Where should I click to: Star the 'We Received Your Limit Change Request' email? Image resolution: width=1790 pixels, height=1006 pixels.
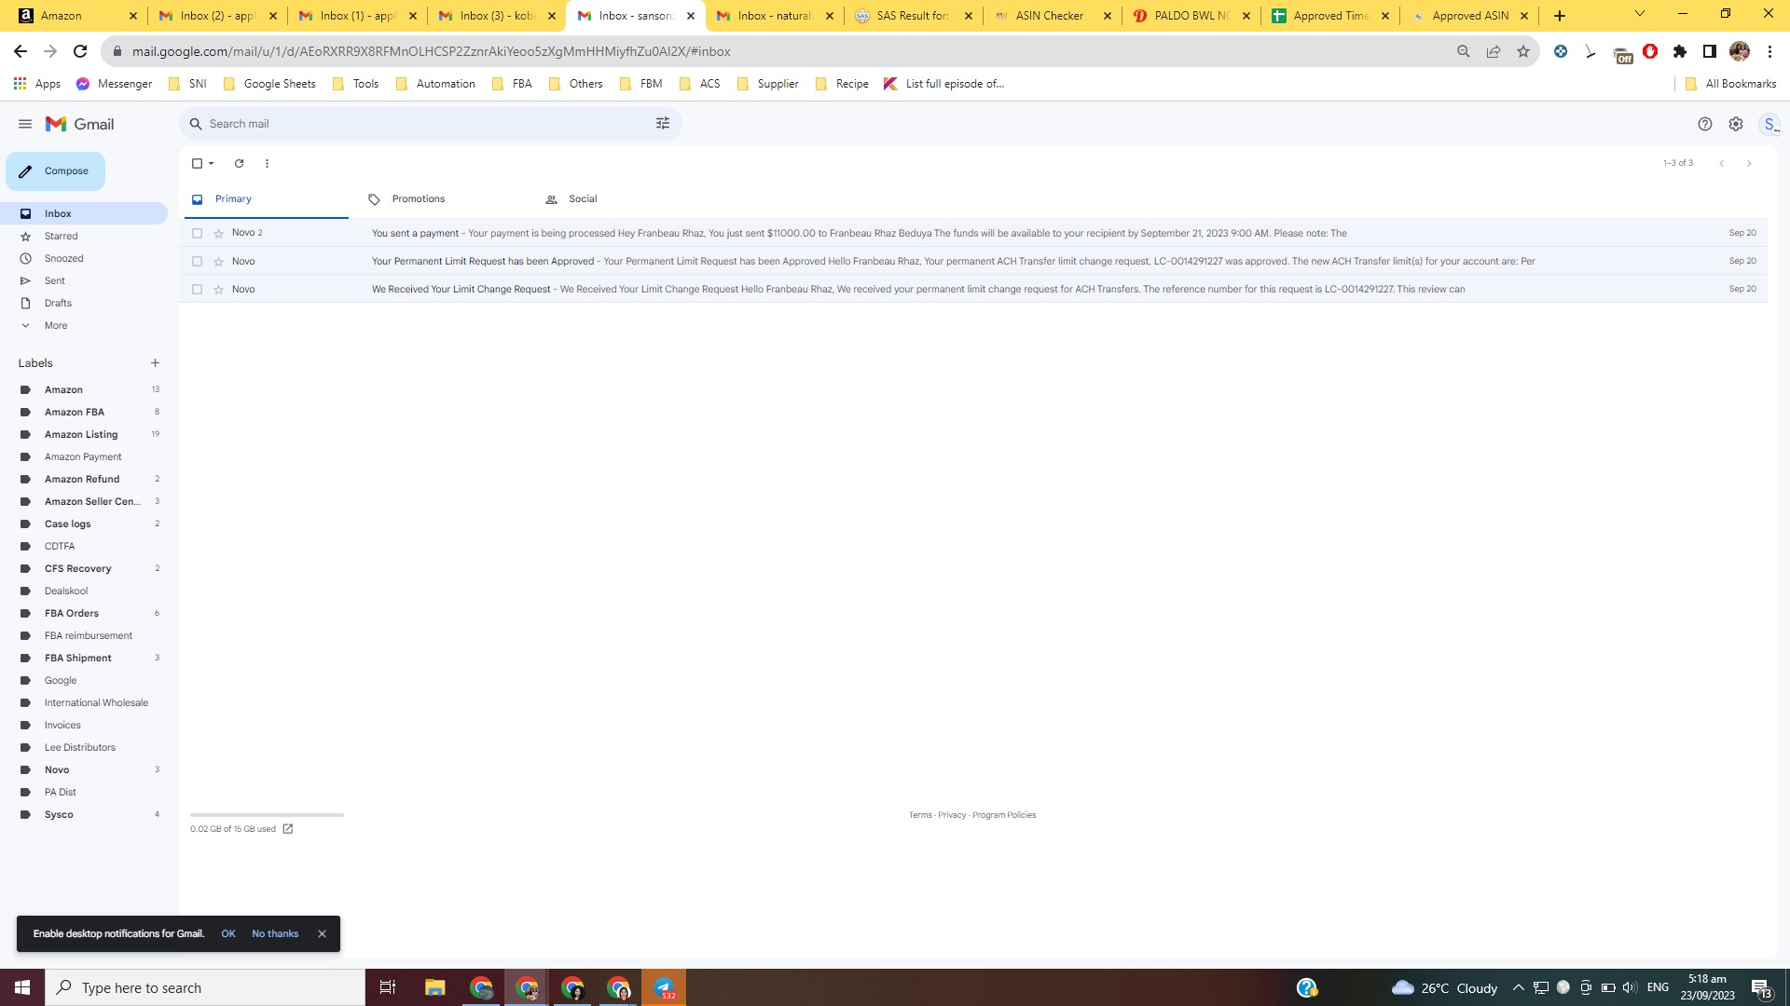219,289
